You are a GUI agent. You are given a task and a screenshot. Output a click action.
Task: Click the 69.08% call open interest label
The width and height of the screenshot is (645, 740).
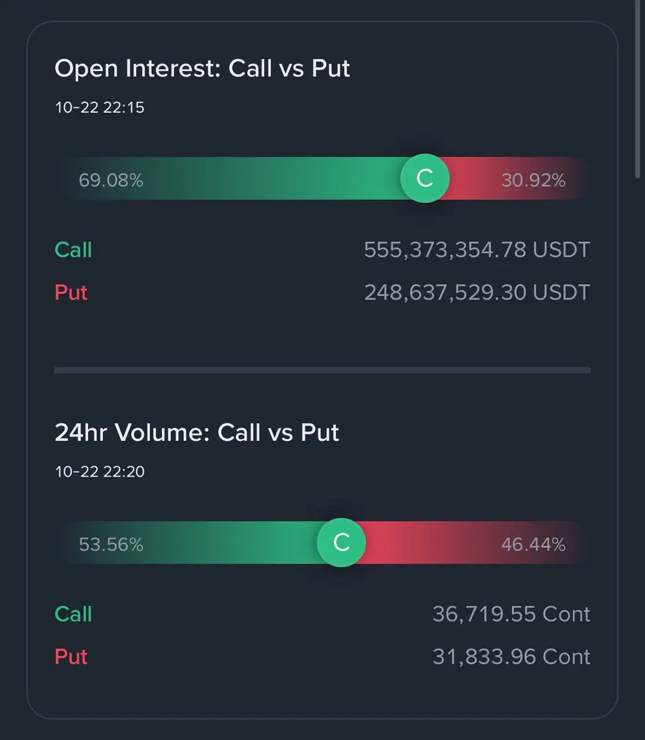click(111, 180)
